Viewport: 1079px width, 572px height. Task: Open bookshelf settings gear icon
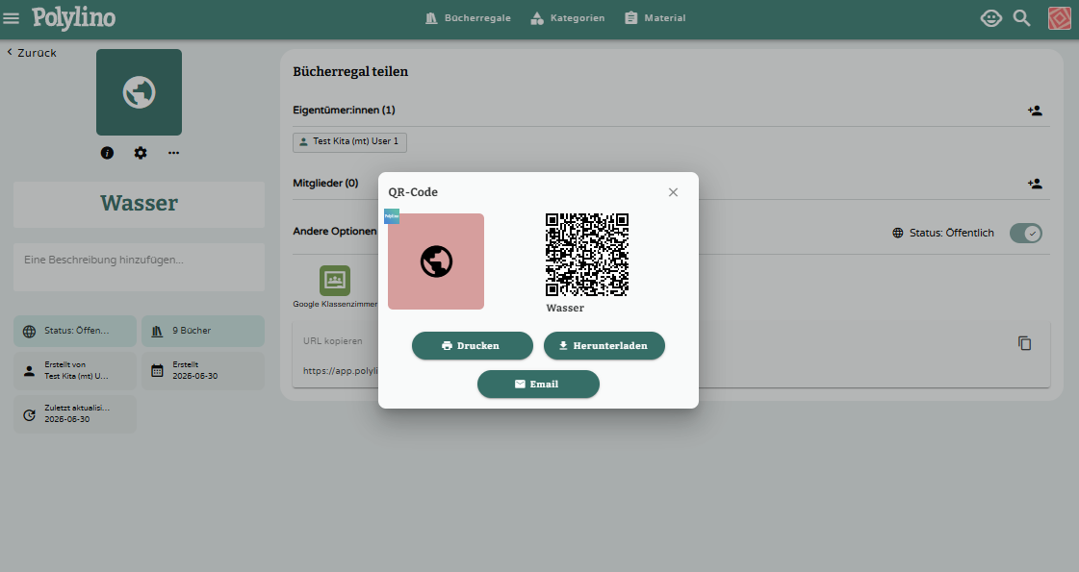coord(141,153)
